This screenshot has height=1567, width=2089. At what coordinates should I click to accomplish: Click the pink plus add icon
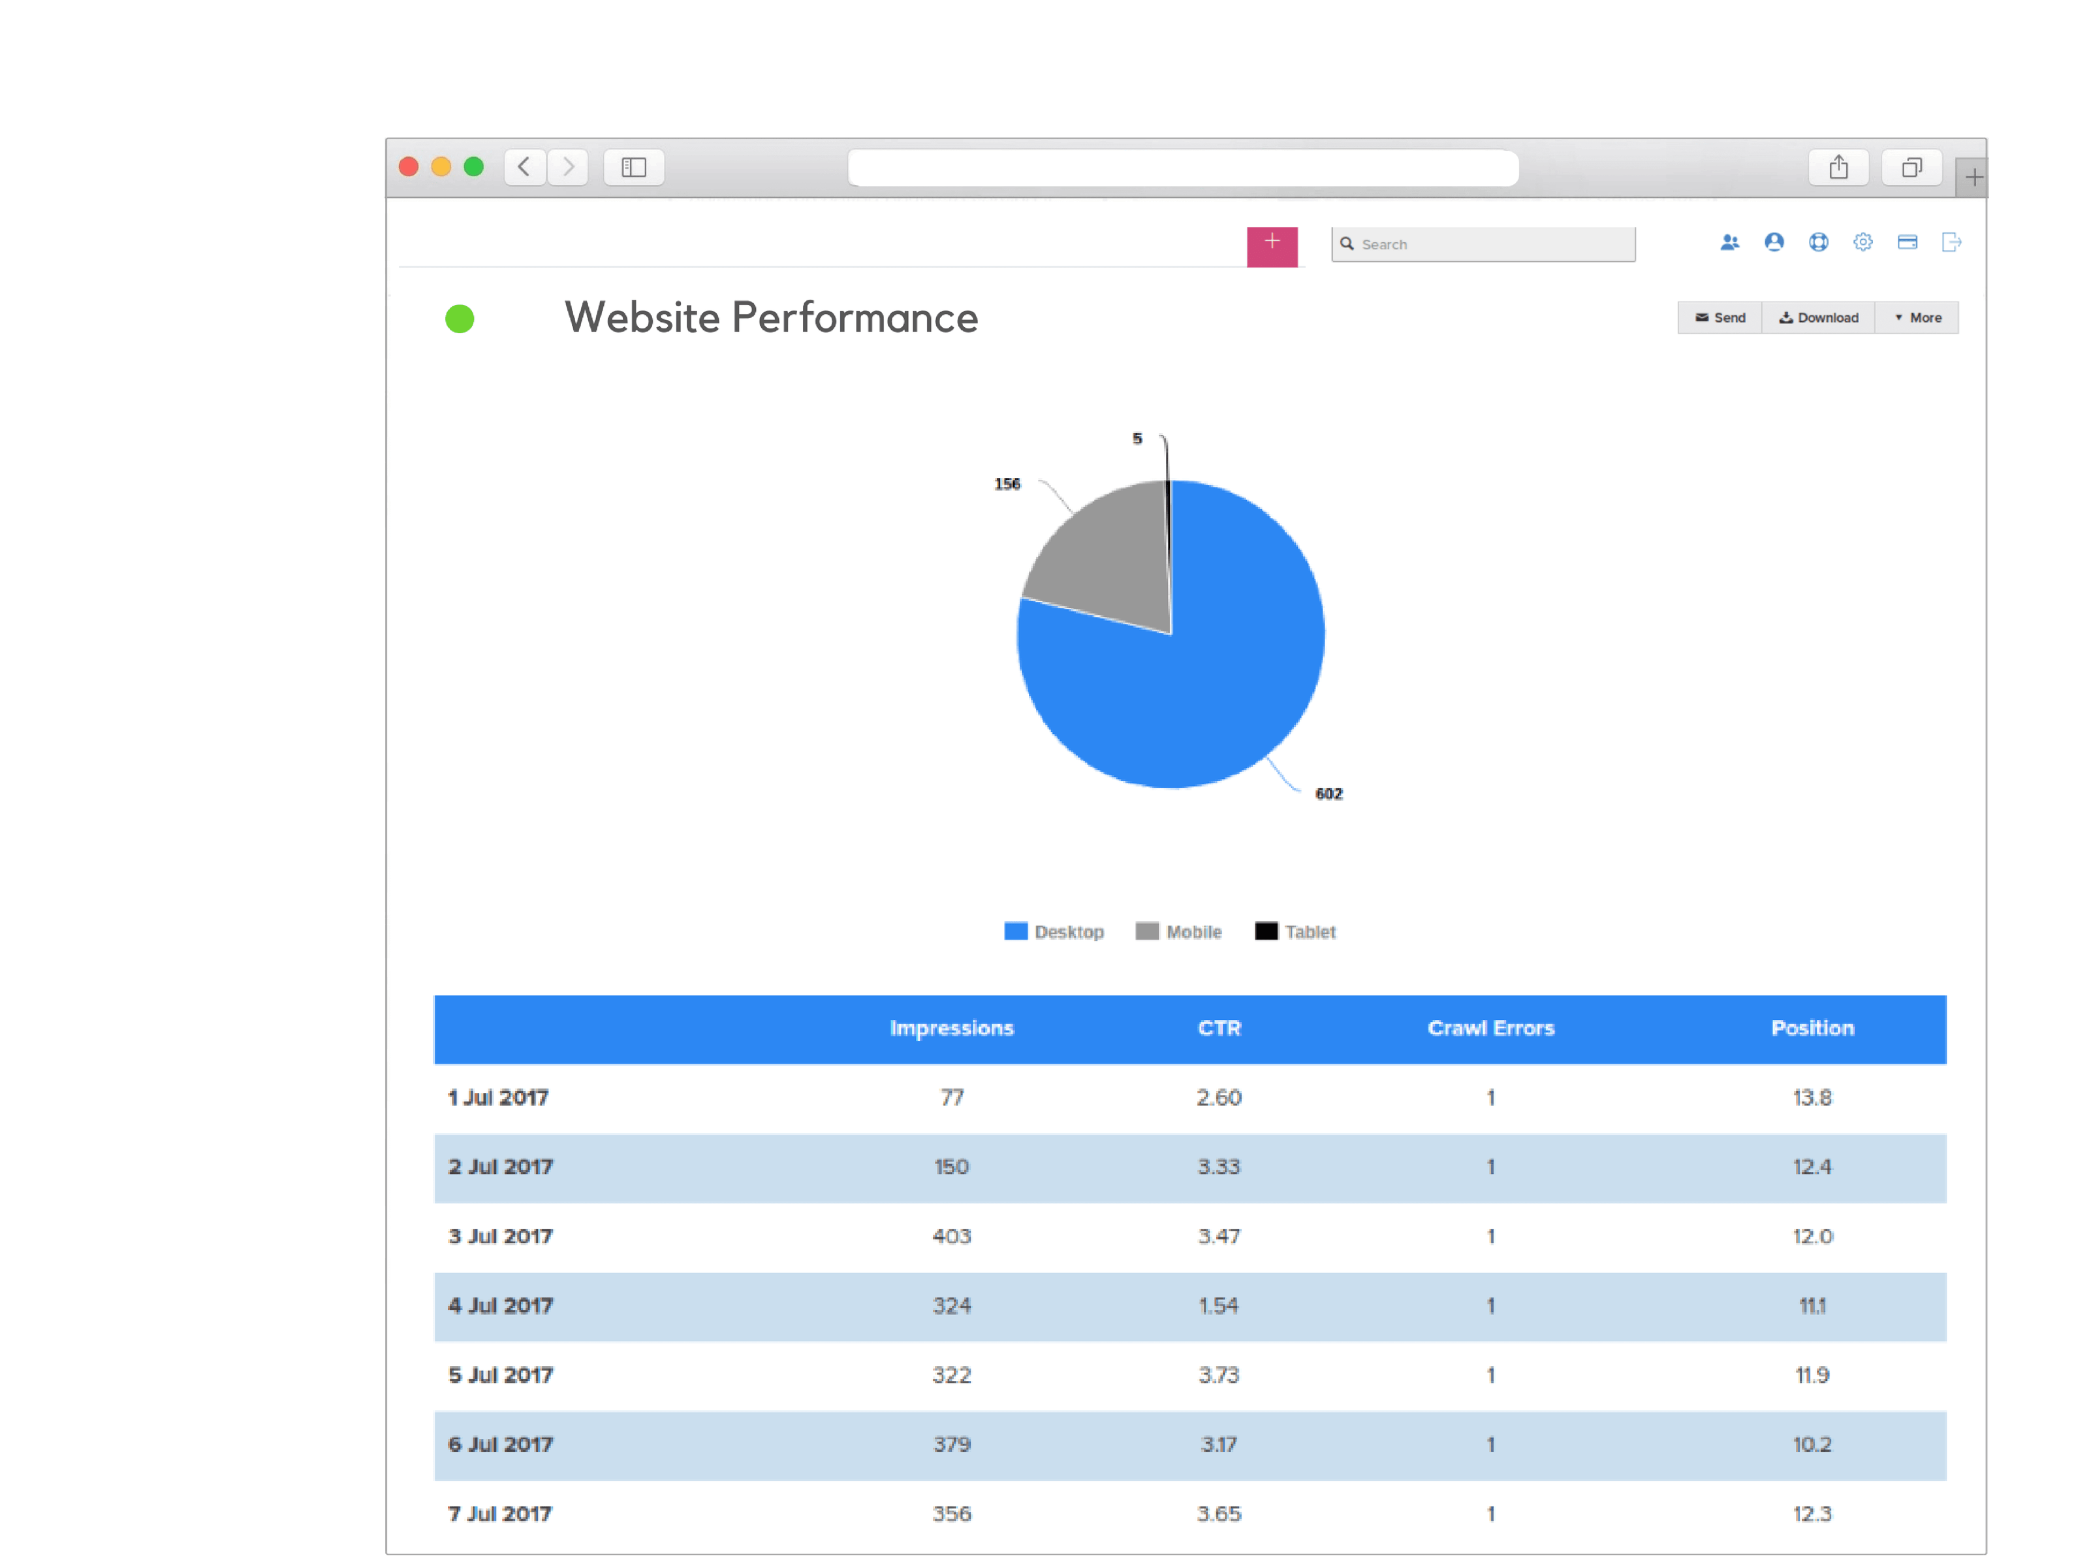pos(1272,245)
